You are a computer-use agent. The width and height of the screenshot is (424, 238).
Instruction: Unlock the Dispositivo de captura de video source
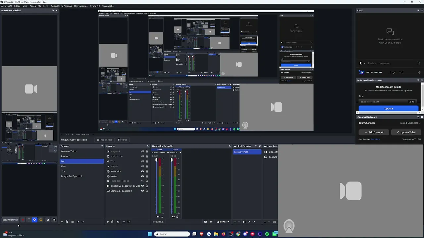click(147, 186)
